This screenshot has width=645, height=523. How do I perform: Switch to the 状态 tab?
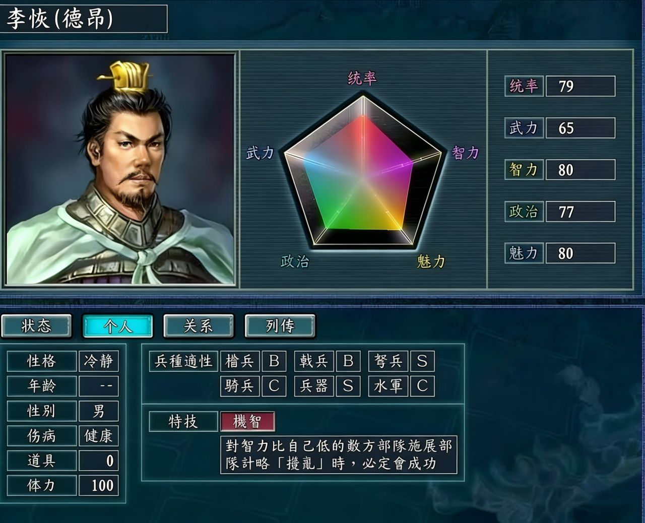pos(36,326)
